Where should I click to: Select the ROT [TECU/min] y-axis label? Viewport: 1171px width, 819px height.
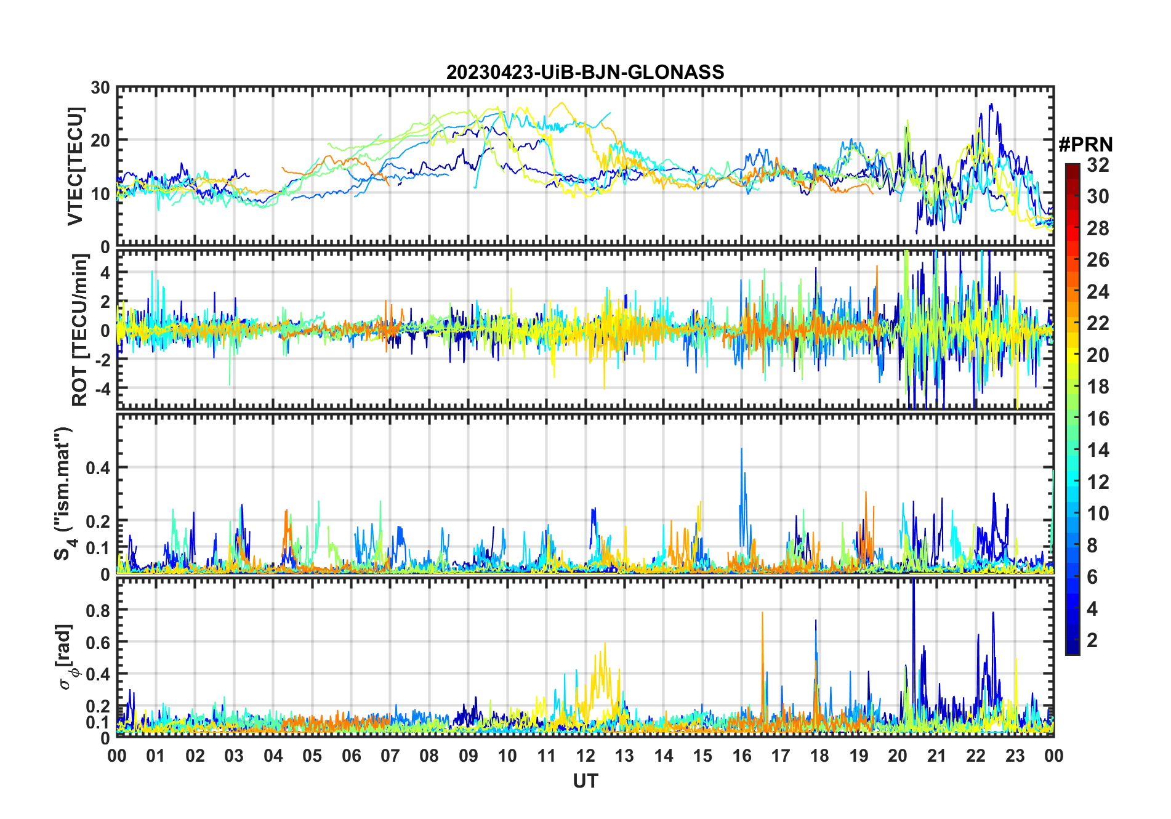pos(79,329)
